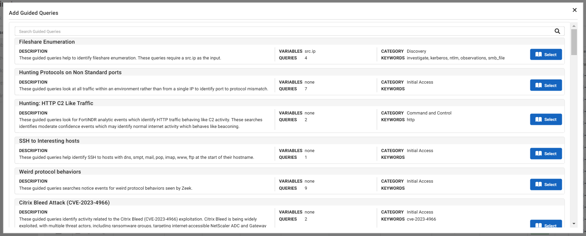Image resolution: width=586 pixels, height=236 pixels.
Task: Select the SSH to Interesting hosts query
Action: pyautogui.click(x=546, y=154)
